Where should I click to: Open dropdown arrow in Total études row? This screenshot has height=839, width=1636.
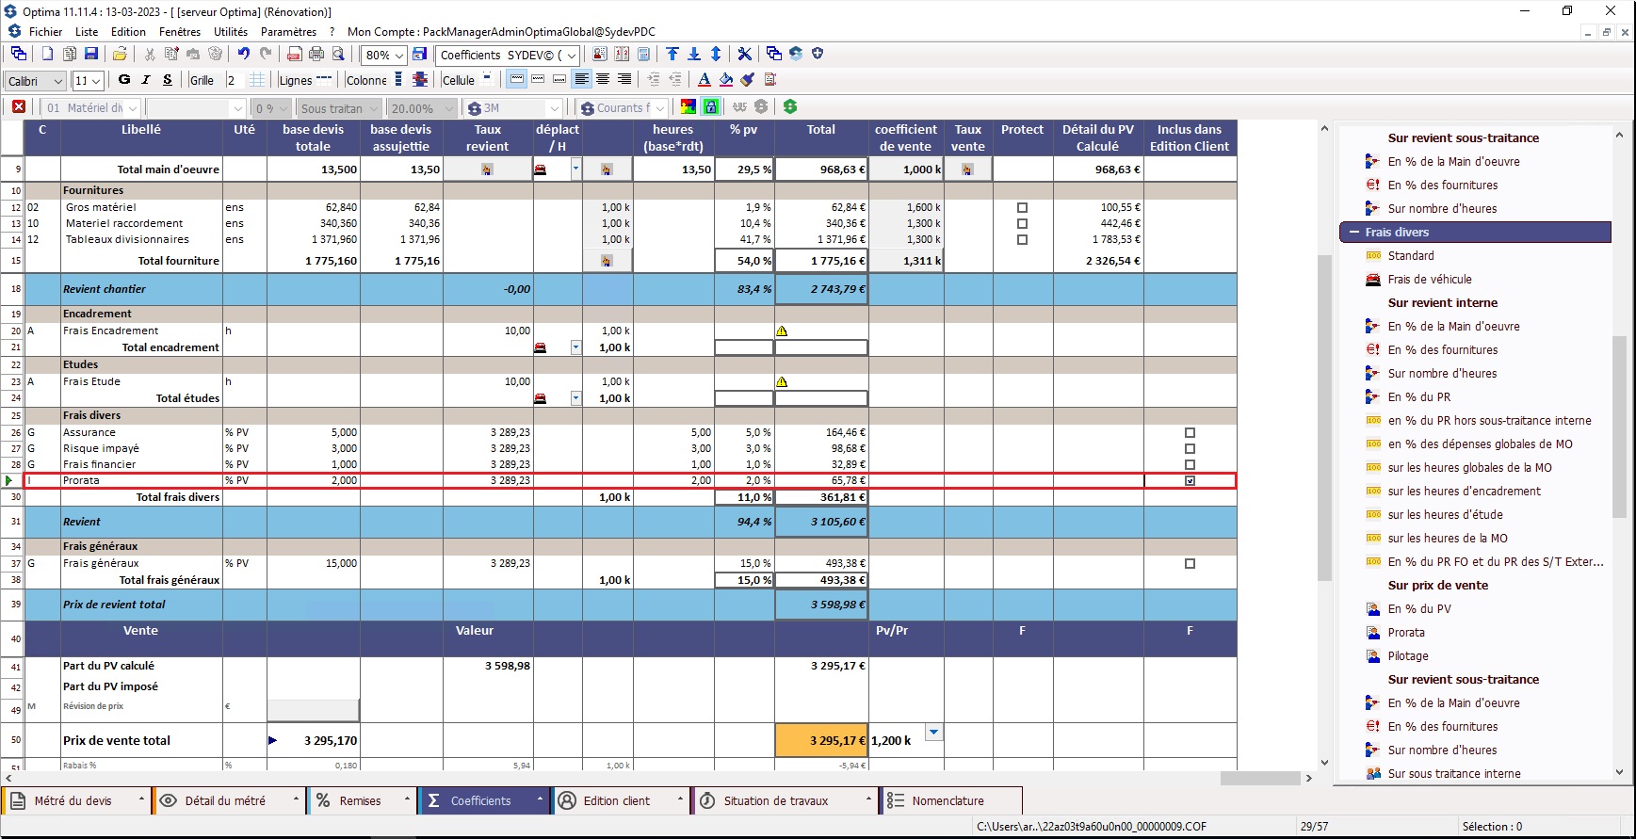point(575,398)
